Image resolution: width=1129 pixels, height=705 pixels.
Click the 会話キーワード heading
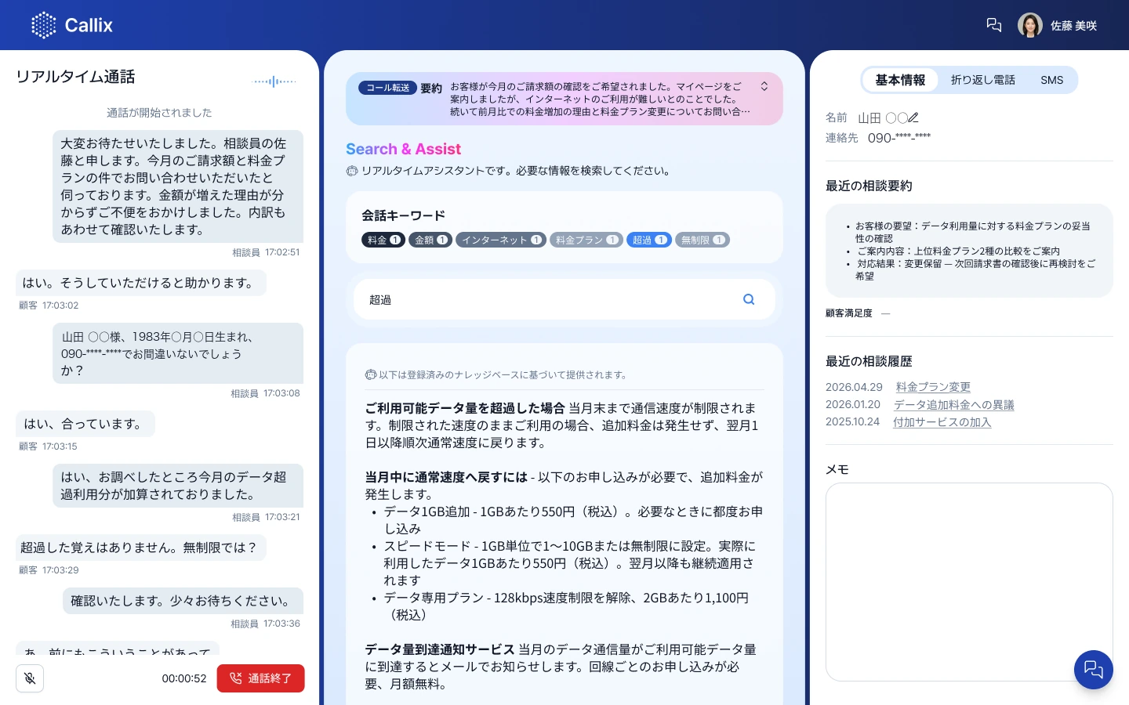[403, 215]
